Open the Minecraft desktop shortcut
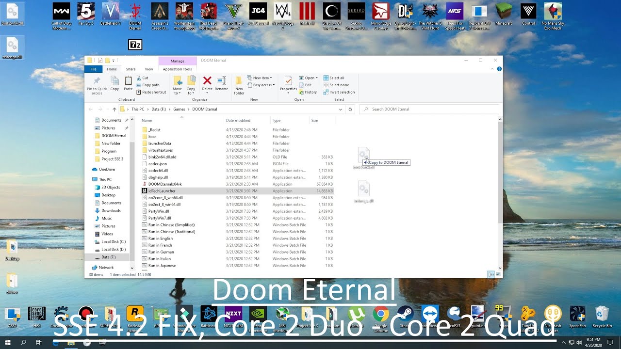Image resolution: width=621 pixels, height=349 pixels. 504,15
